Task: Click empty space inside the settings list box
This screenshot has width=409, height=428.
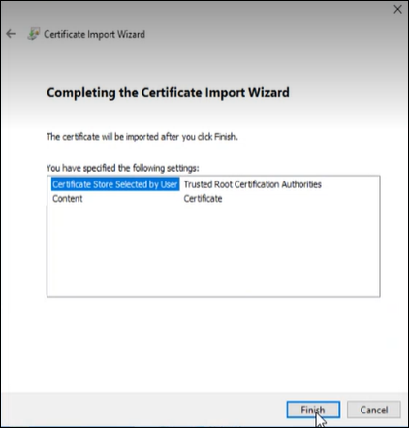Action: [x=213, y=252]
